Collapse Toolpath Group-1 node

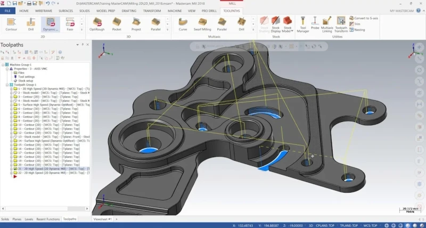point(7,85)
